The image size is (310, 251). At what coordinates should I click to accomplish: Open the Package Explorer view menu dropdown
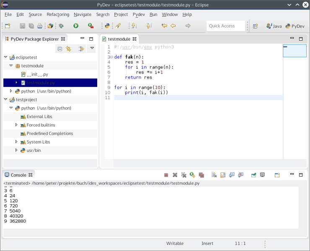pyautogui.click(x=92, y=49)
